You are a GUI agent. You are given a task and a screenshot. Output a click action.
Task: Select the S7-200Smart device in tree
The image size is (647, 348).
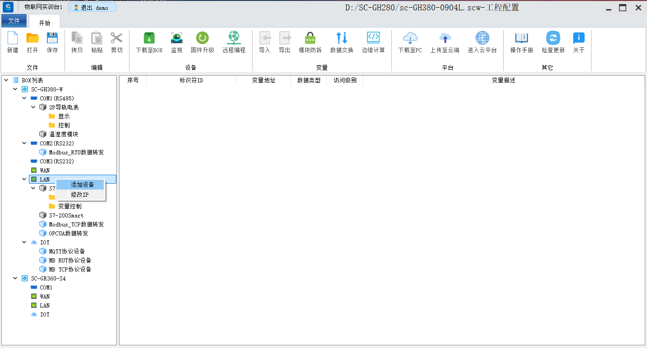[66, 215]
